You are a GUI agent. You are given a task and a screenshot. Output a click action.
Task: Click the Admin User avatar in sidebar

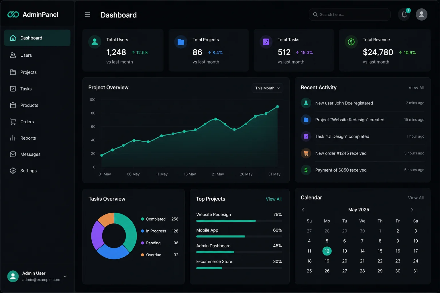(x=13, y=276)
